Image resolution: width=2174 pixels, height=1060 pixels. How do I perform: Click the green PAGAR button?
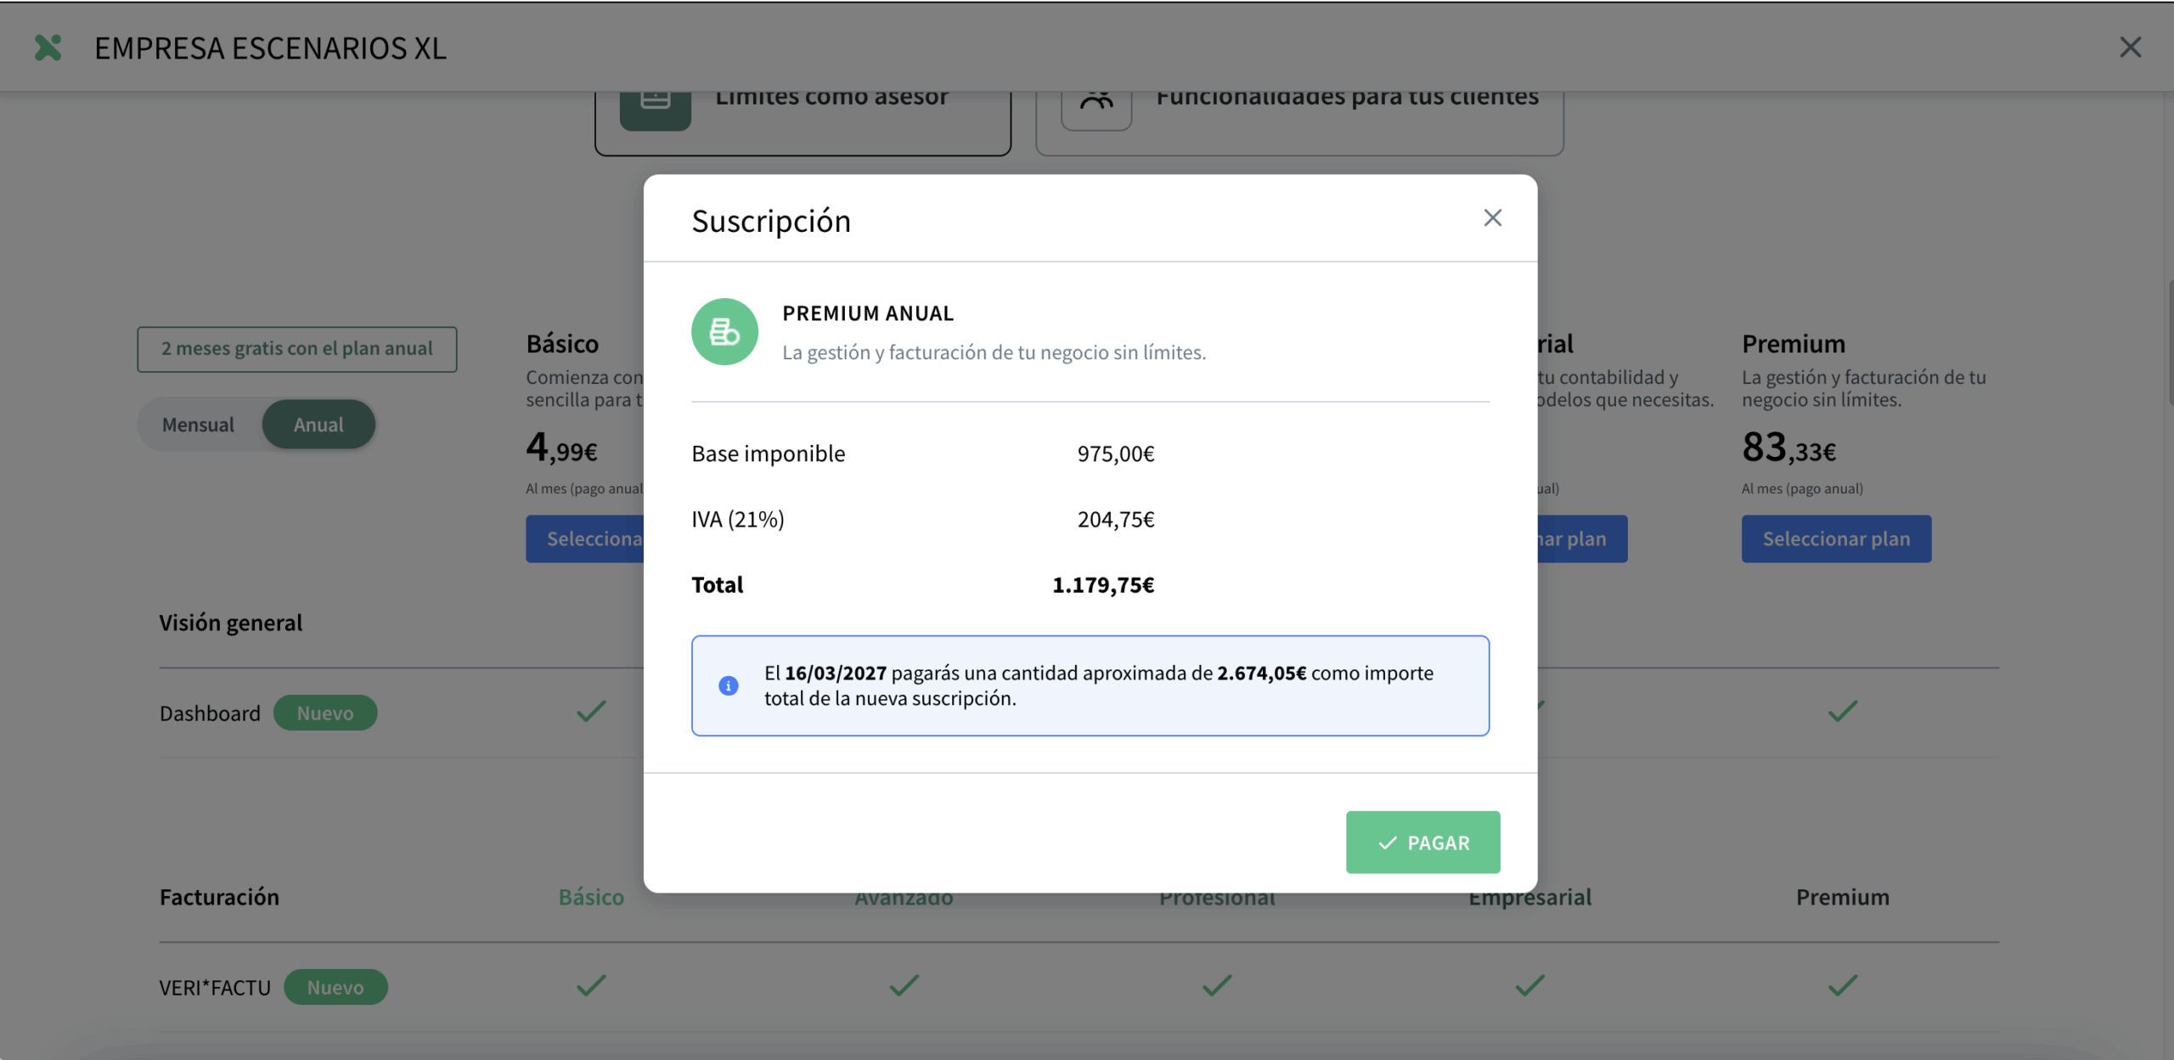(x=1422, y=842)
